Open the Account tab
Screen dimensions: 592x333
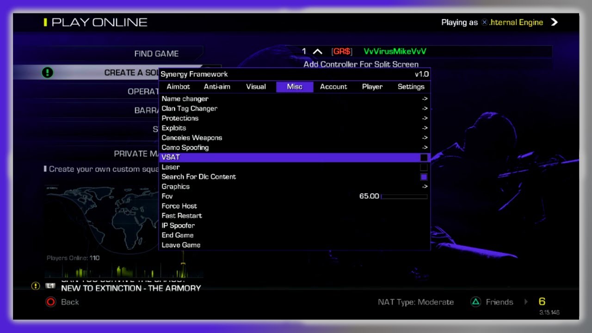coord(333,86)
